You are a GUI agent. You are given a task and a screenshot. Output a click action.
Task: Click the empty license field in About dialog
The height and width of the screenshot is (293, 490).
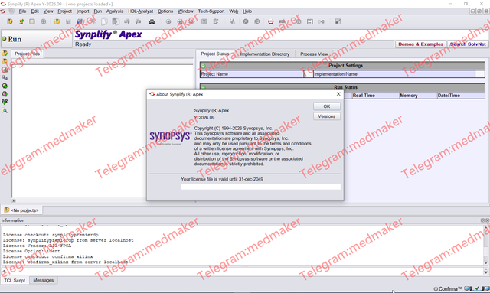260,187
